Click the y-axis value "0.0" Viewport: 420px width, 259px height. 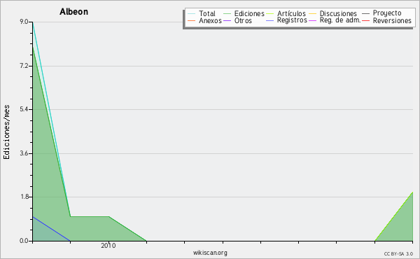pos(24,241)
